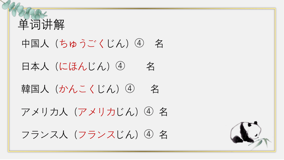The height and width of the screenshot is (160, 284).
Task: Click circled 4 accent mark after アメリカじん
Action: pyautogui.click(x=149, y=111)
